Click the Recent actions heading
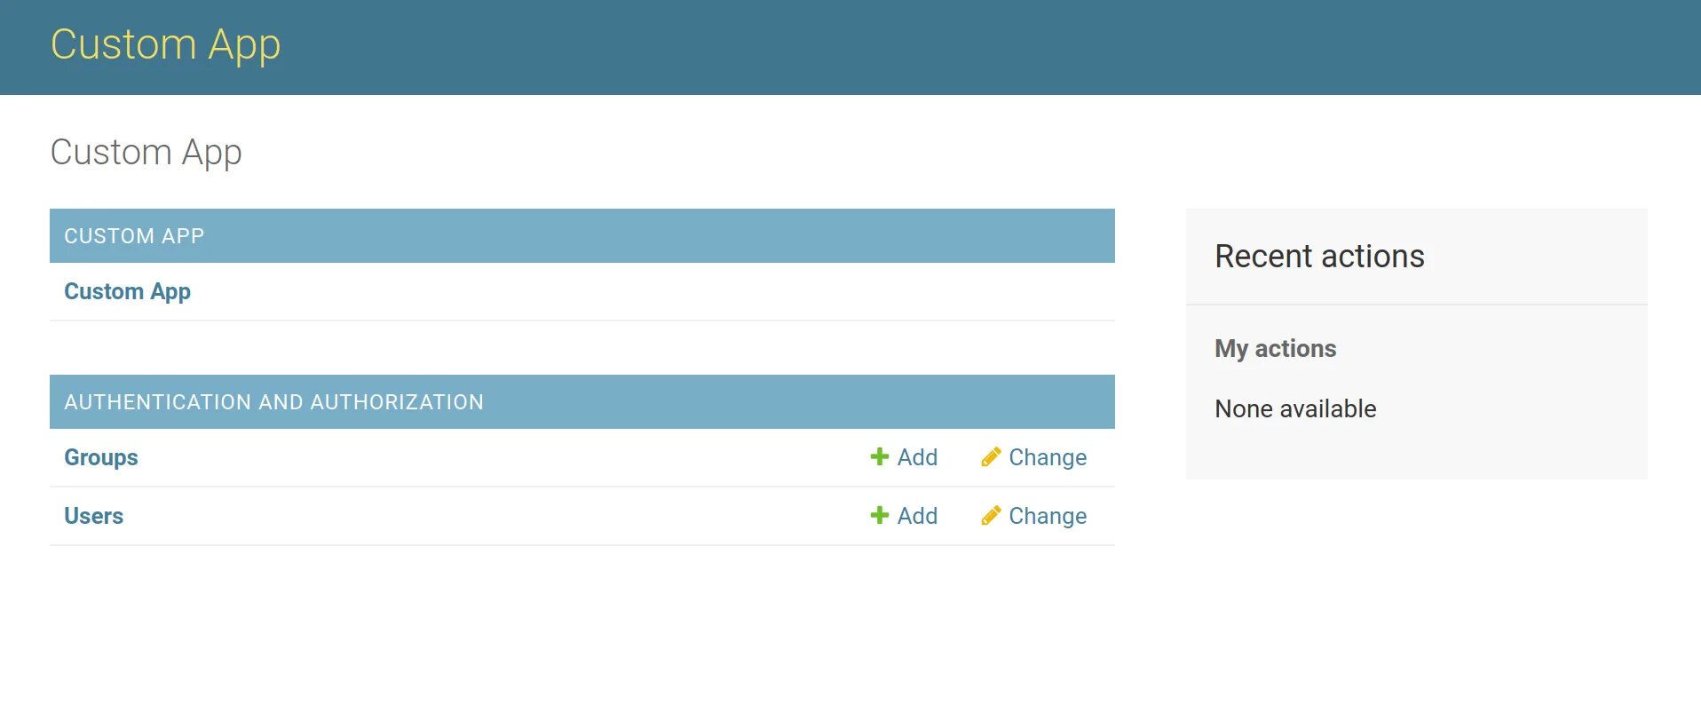This screenshot has width=1701, height=705. (1319, 257)
